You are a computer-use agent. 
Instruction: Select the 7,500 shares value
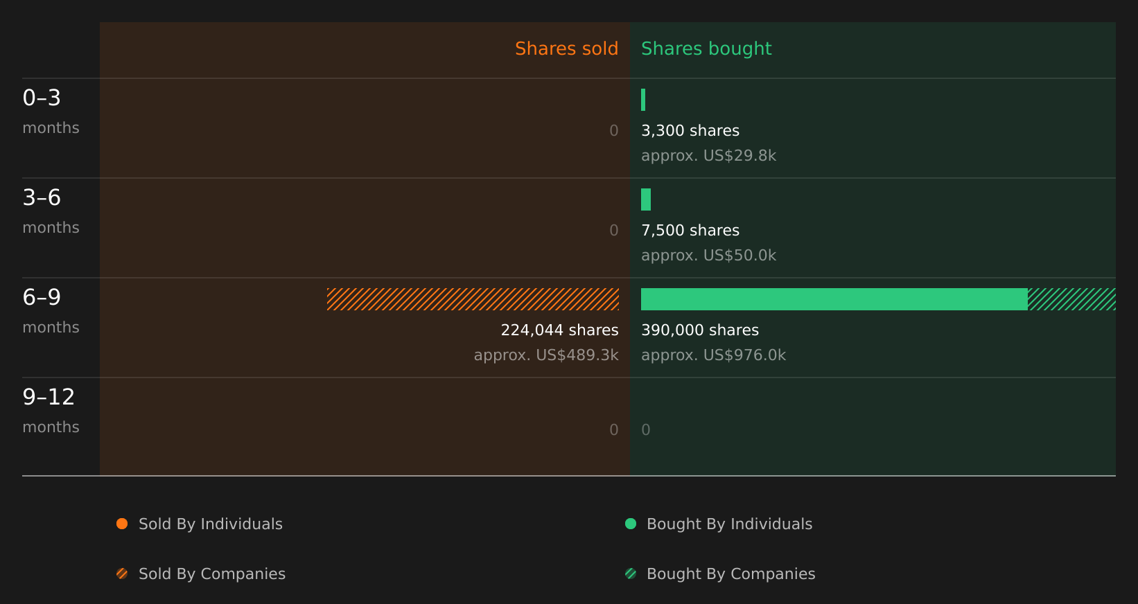coord(690,230)
